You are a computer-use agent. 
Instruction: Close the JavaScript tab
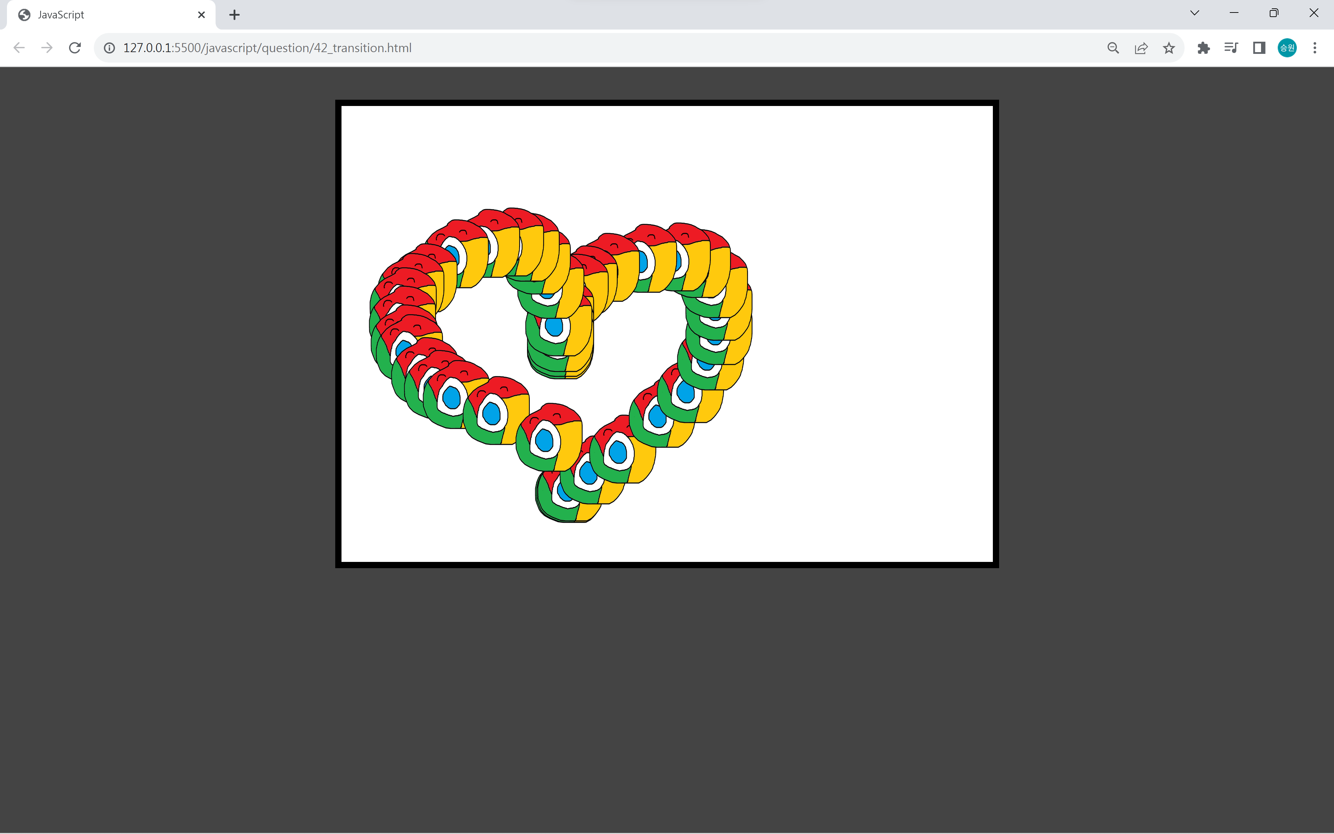(x=201, y=15)
